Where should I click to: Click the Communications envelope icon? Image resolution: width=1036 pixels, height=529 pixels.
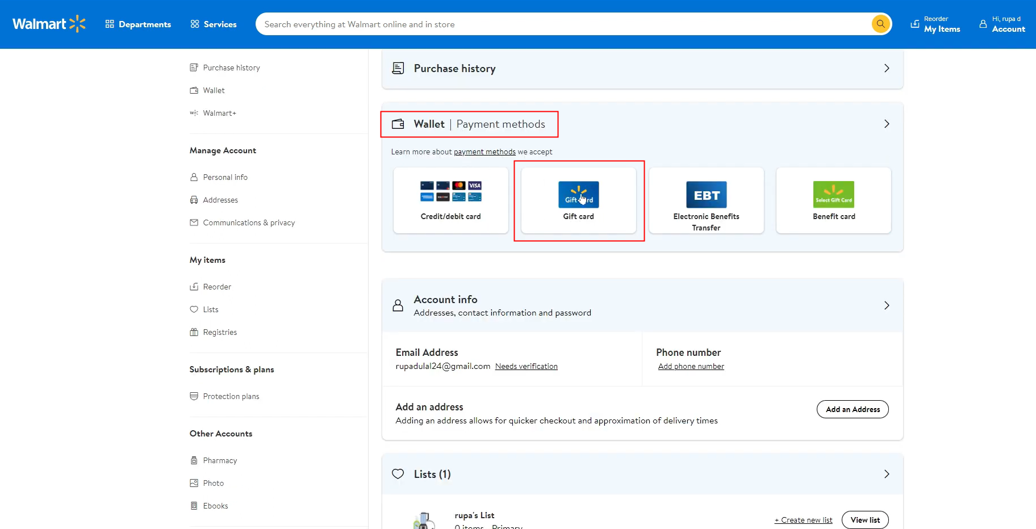[194, 222]
